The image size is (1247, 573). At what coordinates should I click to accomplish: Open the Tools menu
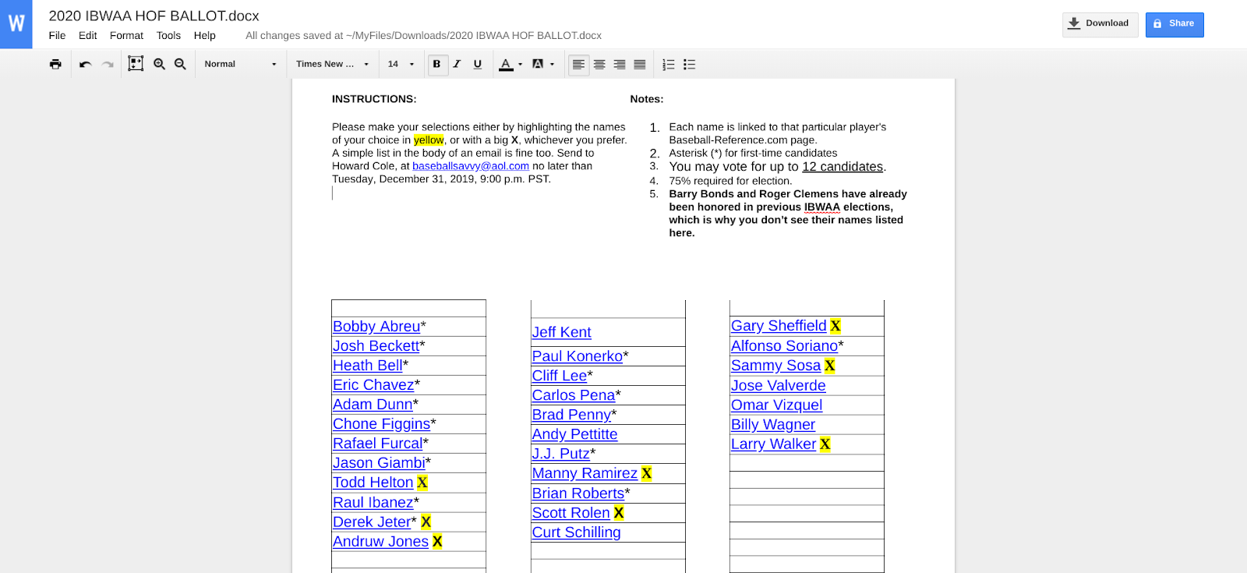tap(168, 35)
